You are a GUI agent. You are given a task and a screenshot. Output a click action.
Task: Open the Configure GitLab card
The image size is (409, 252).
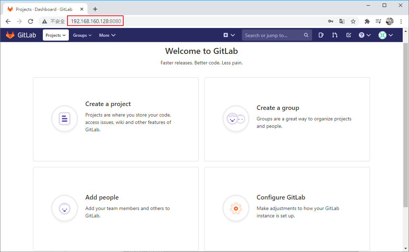click(x=287, y=209)
